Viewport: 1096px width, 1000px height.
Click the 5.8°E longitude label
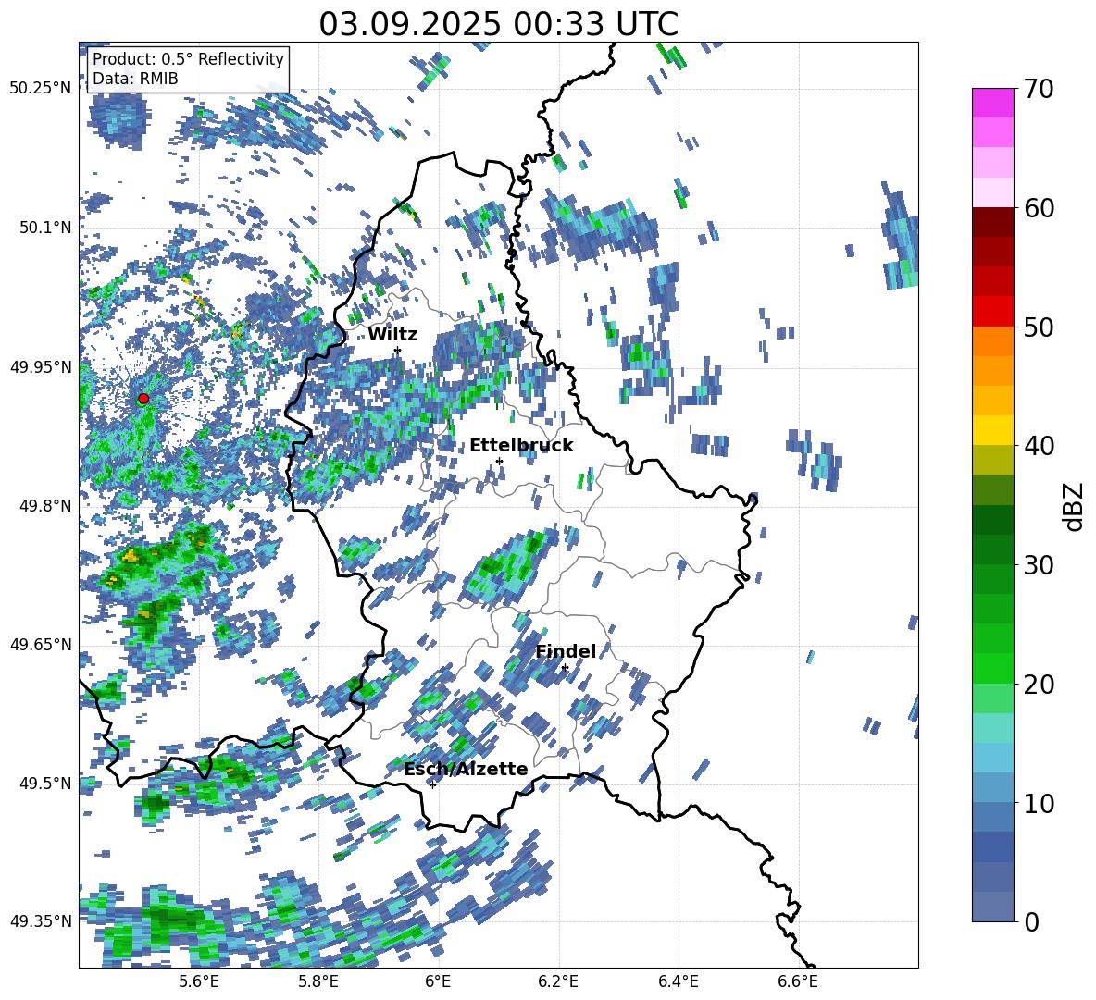(318, 981)
